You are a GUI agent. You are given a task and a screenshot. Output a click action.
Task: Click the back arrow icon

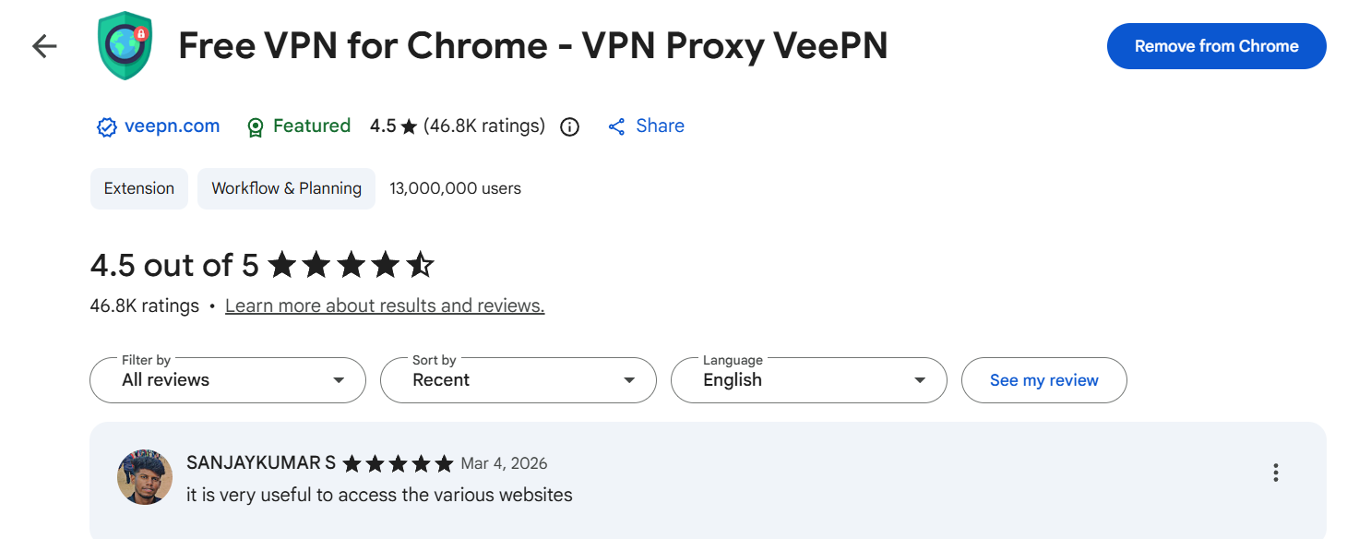click(x=44, y=46)
